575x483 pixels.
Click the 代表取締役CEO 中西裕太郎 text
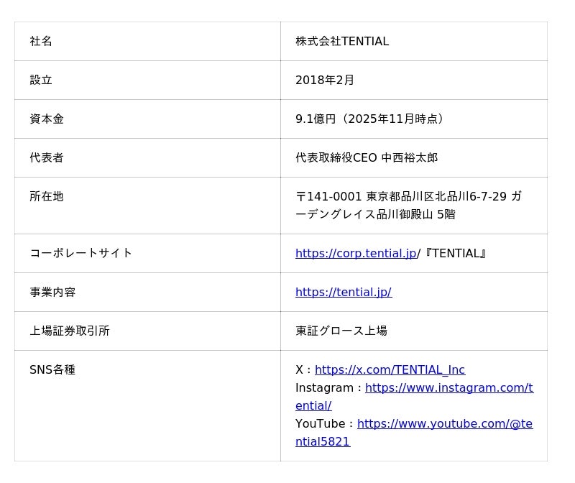(x=367, y=158)
